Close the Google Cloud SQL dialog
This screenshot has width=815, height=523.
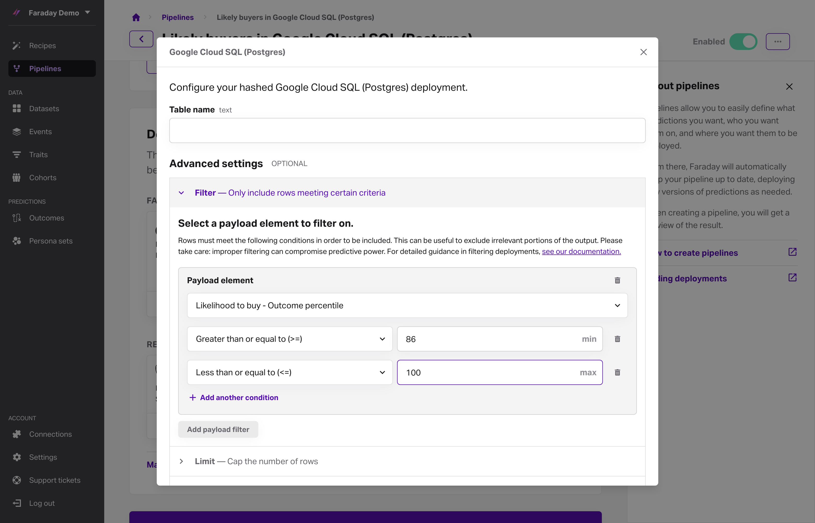[643, 52]
